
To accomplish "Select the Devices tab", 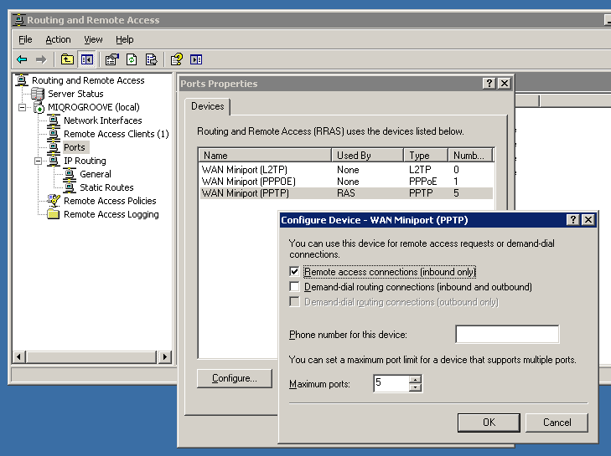I will pos(207,106).
